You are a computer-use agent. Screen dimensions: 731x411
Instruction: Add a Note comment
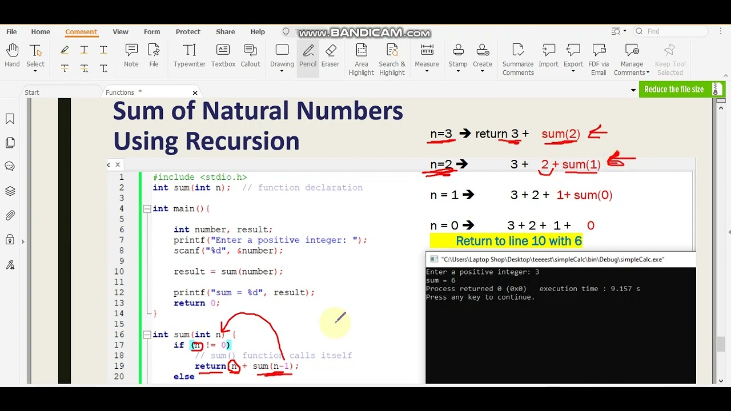pos(131,56)
